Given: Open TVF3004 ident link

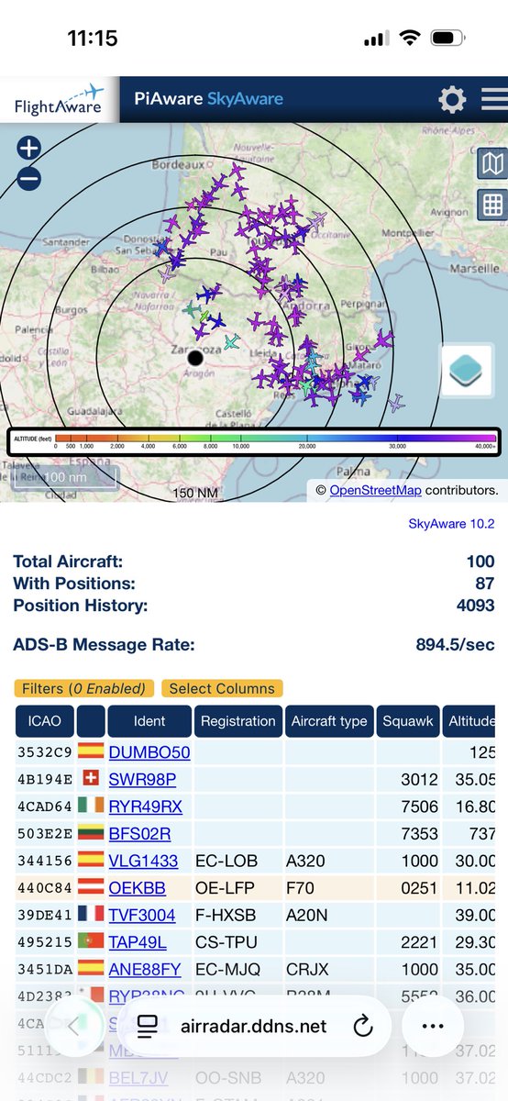Looking at the screenshot, I should 144,915.
